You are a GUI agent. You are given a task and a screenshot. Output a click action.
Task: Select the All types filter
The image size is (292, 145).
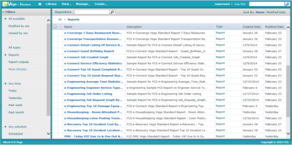14,48
